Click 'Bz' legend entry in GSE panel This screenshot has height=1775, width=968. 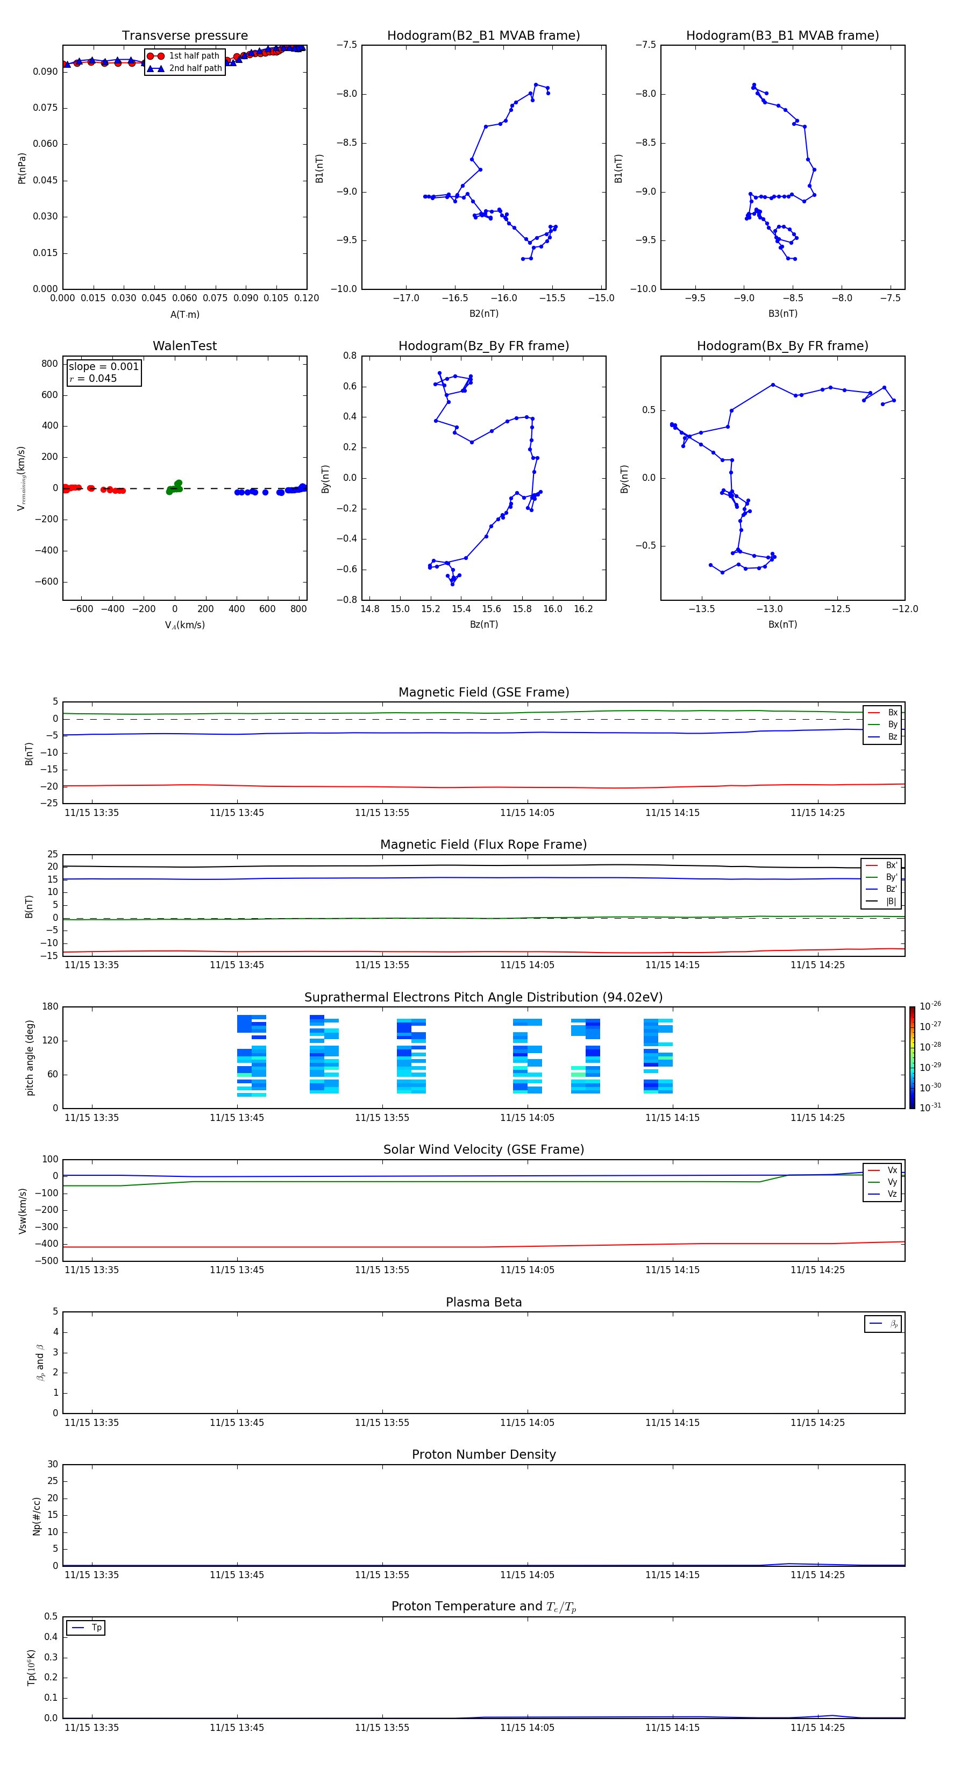882,737
